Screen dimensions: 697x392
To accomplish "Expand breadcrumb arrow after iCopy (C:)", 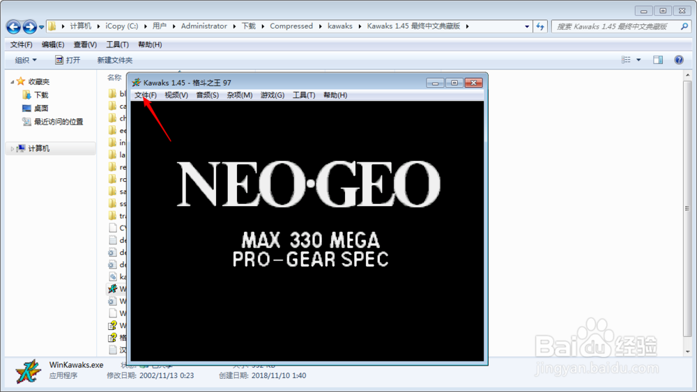I will click(145, 26).
